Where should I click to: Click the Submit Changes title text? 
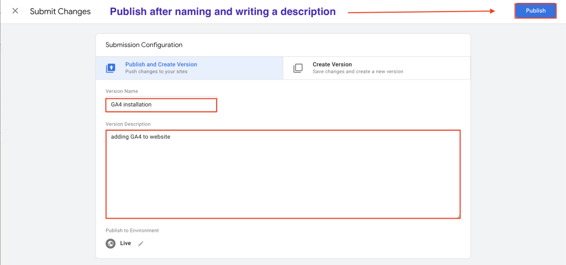(x=60, y=12)
